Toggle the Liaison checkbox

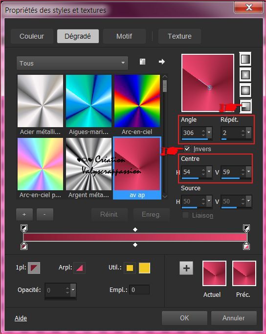pyautogui.click(x=185, y=215)
